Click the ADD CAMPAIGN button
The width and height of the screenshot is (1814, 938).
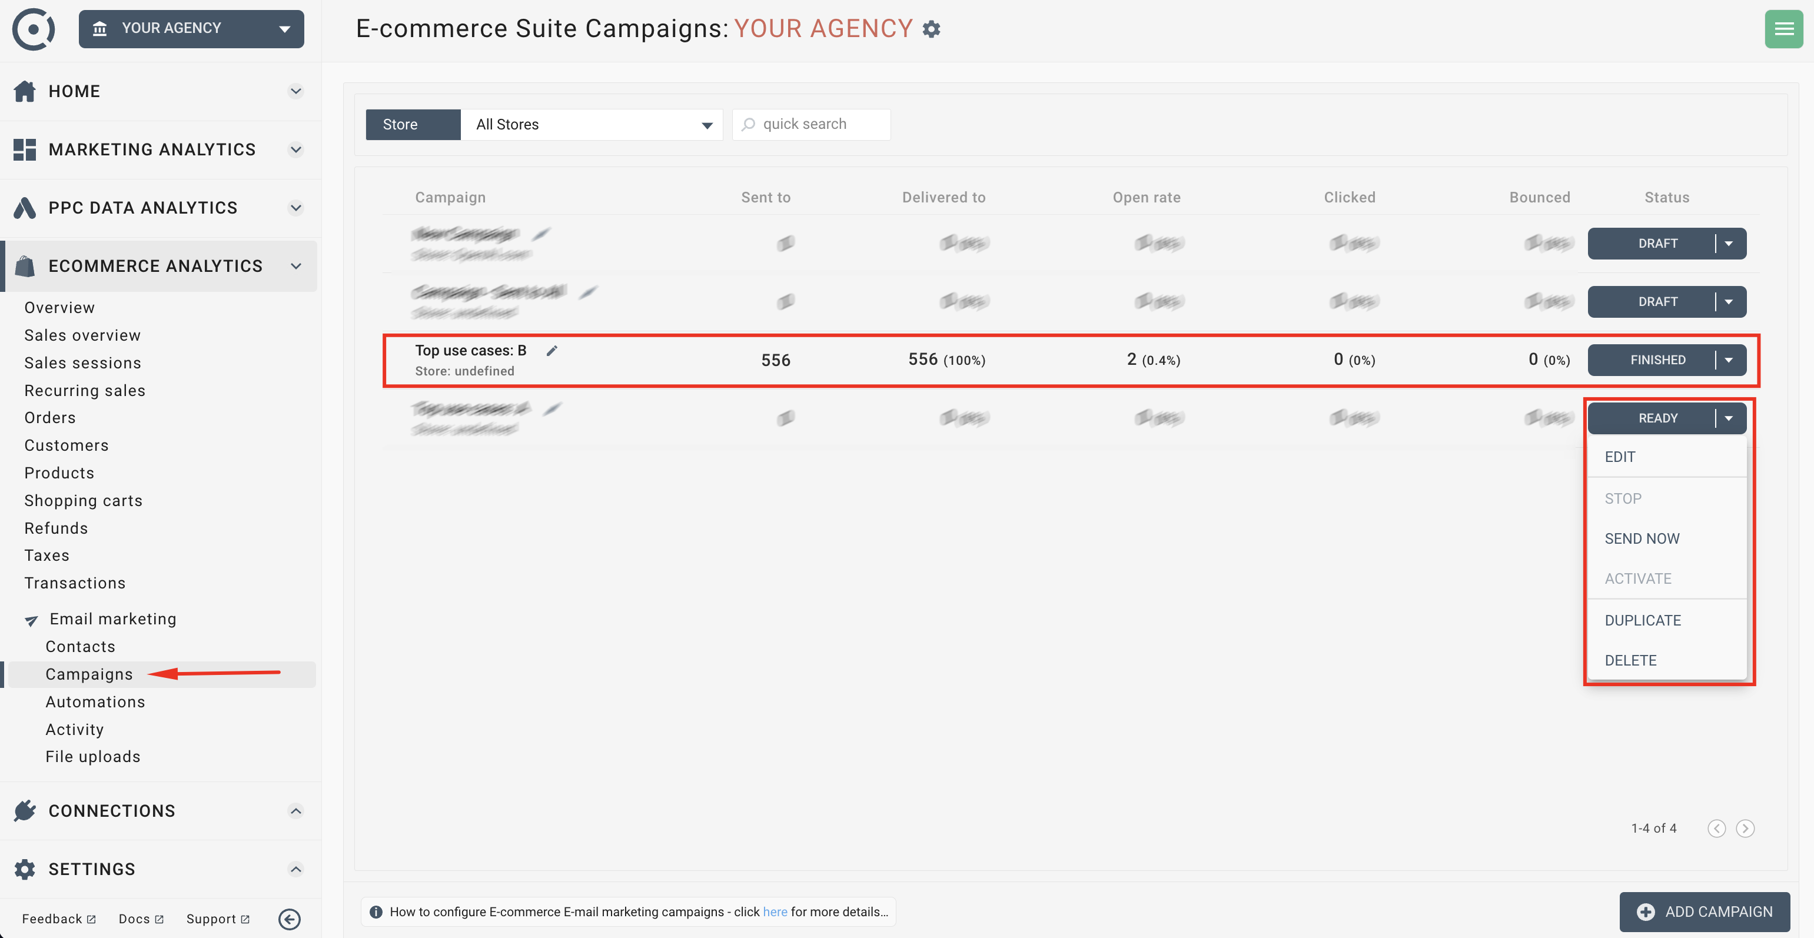pos(1705,912)
